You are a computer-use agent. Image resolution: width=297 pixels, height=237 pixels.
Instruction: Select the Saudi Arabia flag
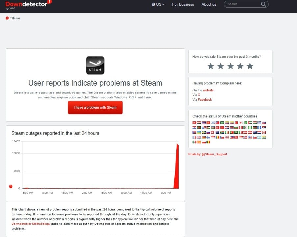[x=222, y=123]
